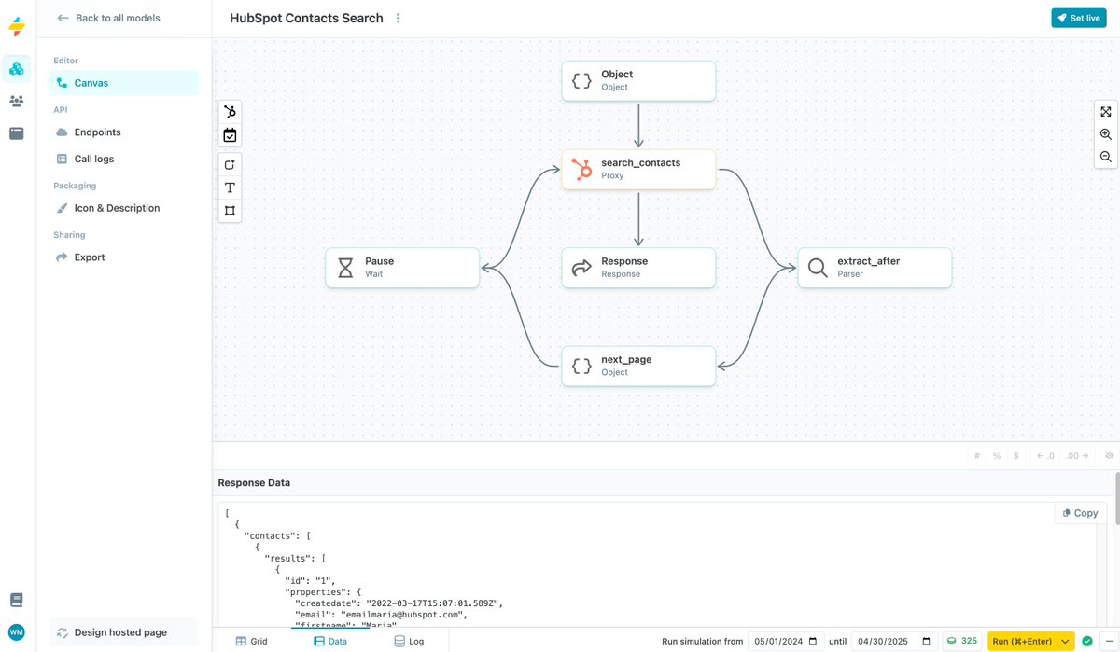Expand the Run button dropdown arrow
1120x652 pixels.
[1066, 642]
